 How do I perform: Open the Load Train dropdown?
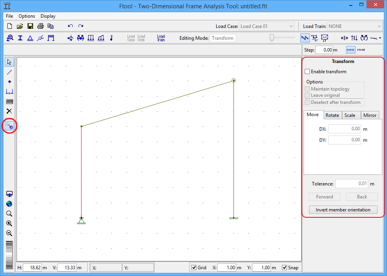point(379,26)
